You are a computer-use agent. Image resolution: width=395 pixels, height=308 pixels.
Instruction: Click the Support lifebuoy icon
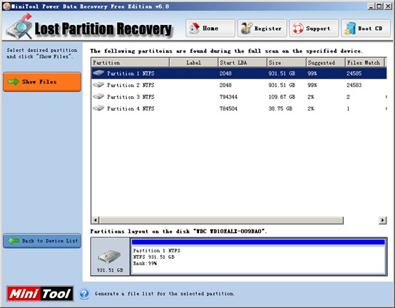coord(298,29)
